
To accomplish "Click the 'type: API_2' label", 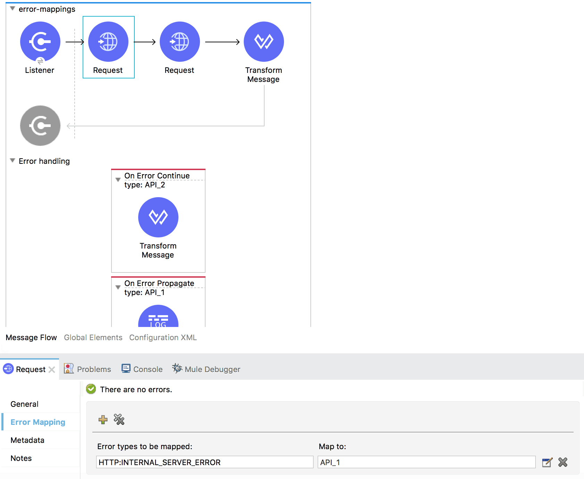I will [145, 185].
